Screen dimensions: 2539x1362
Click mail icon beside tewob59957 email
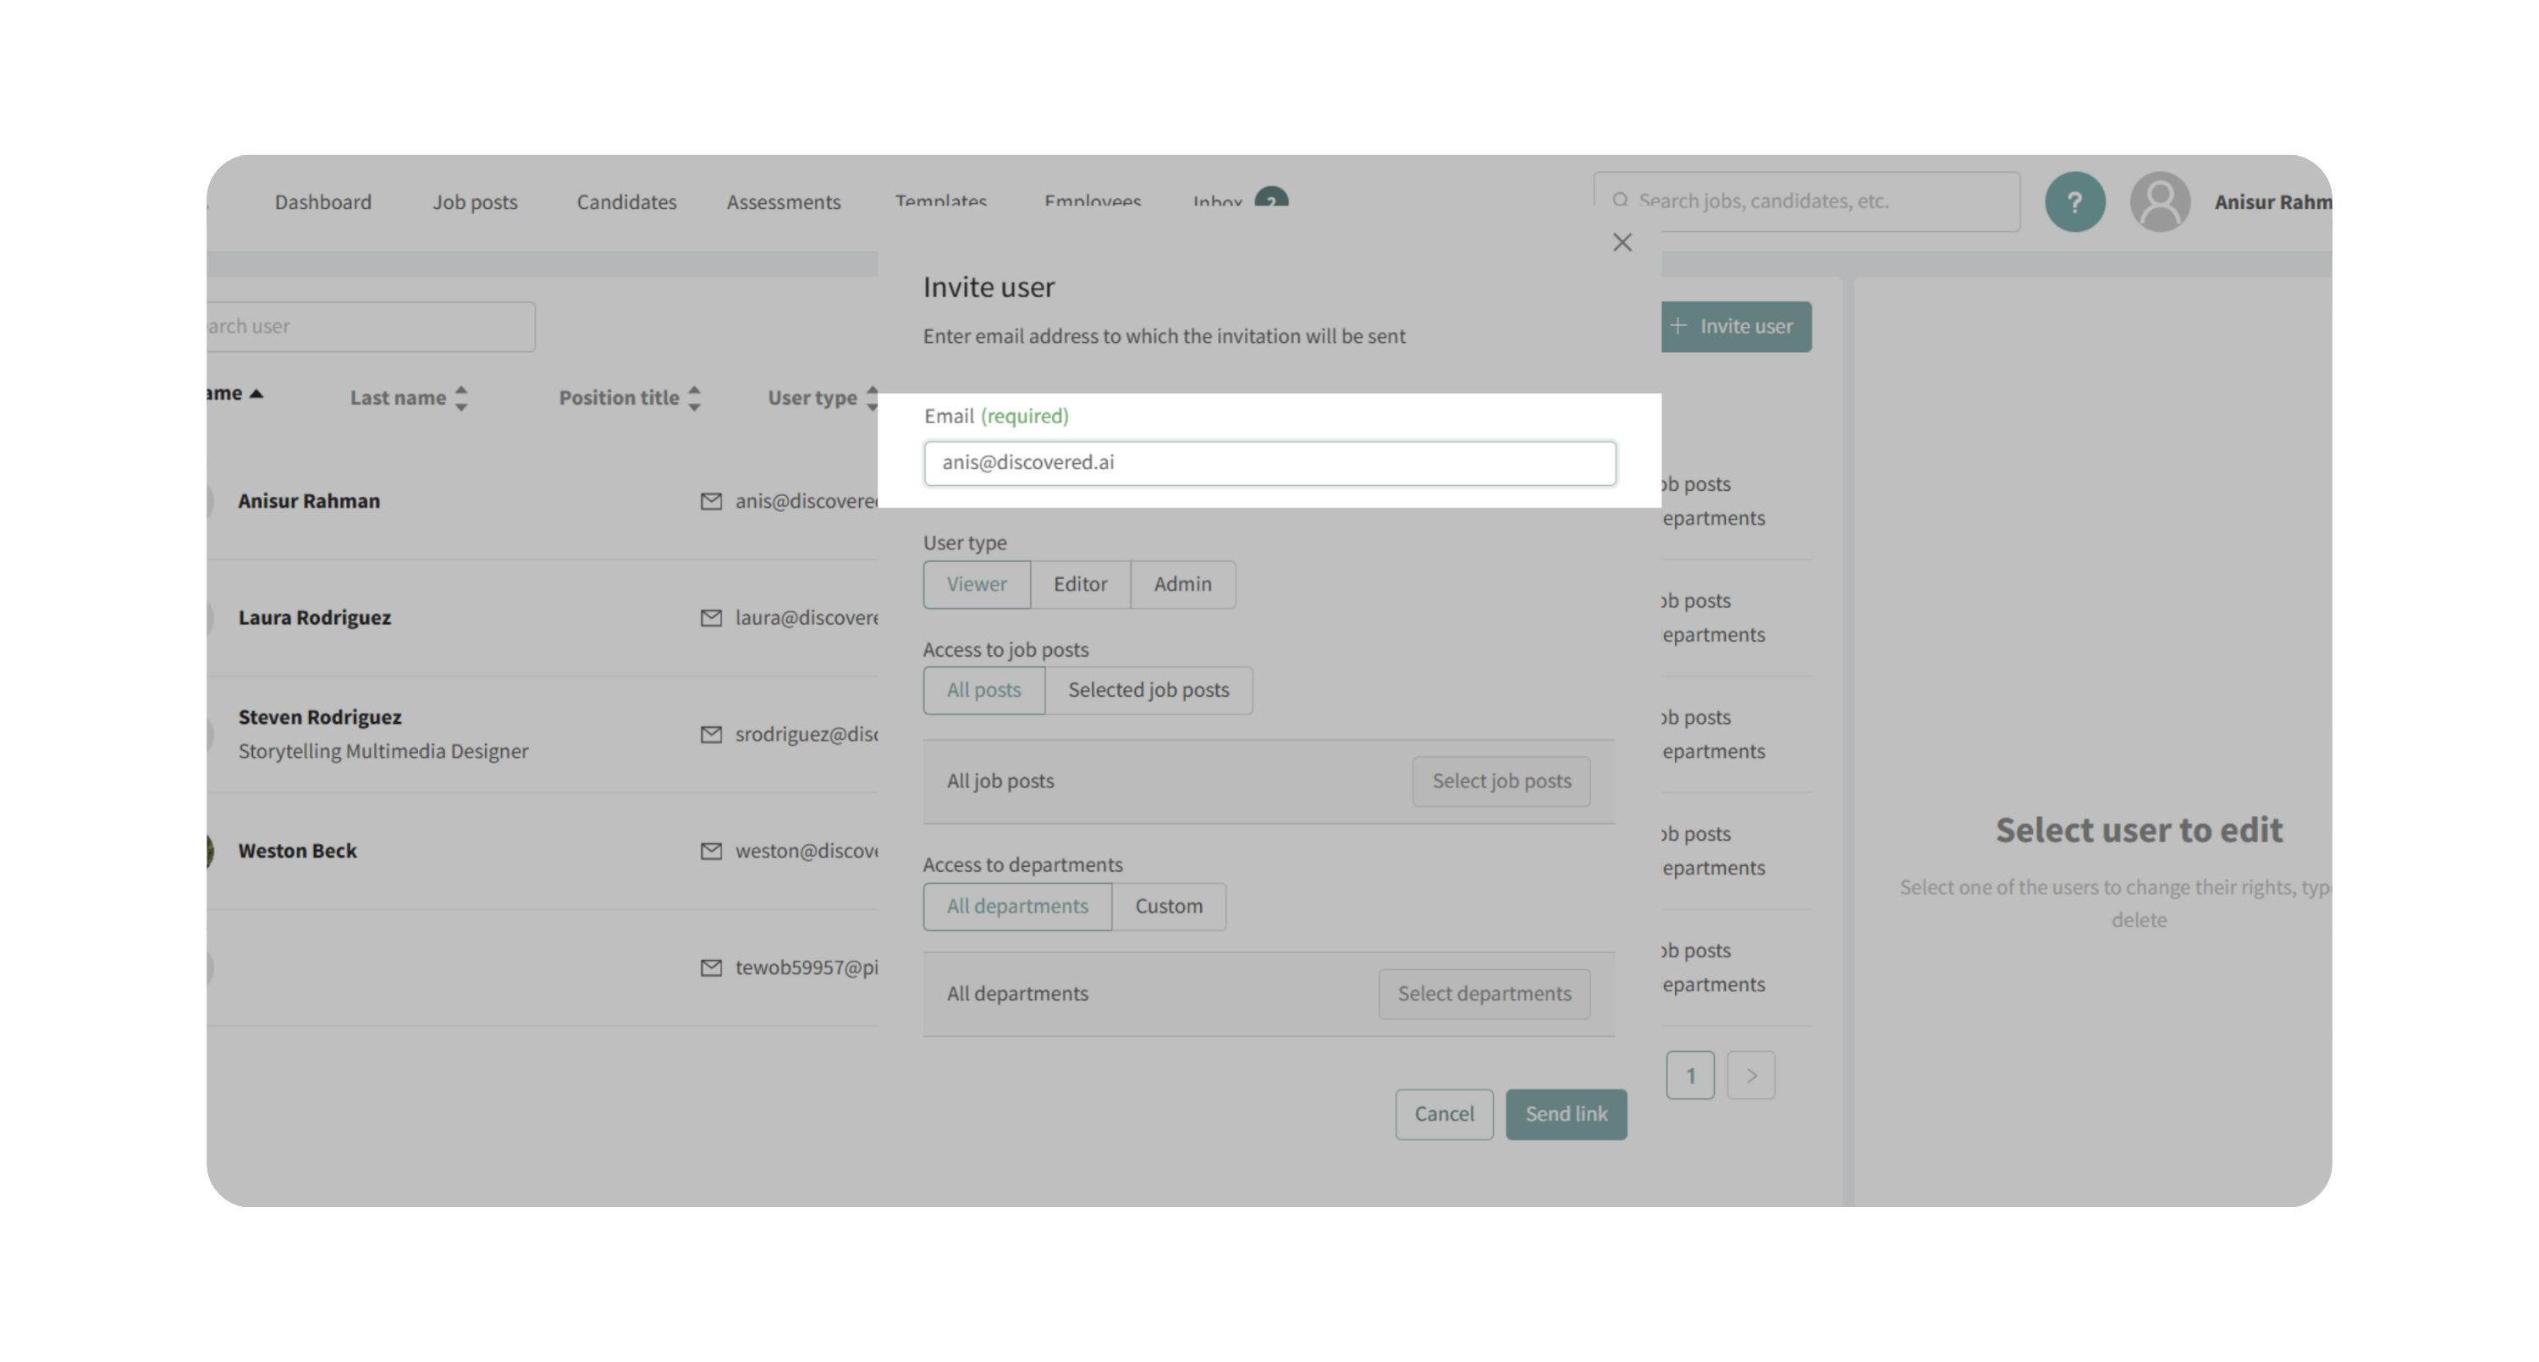[x=711, y=967]
